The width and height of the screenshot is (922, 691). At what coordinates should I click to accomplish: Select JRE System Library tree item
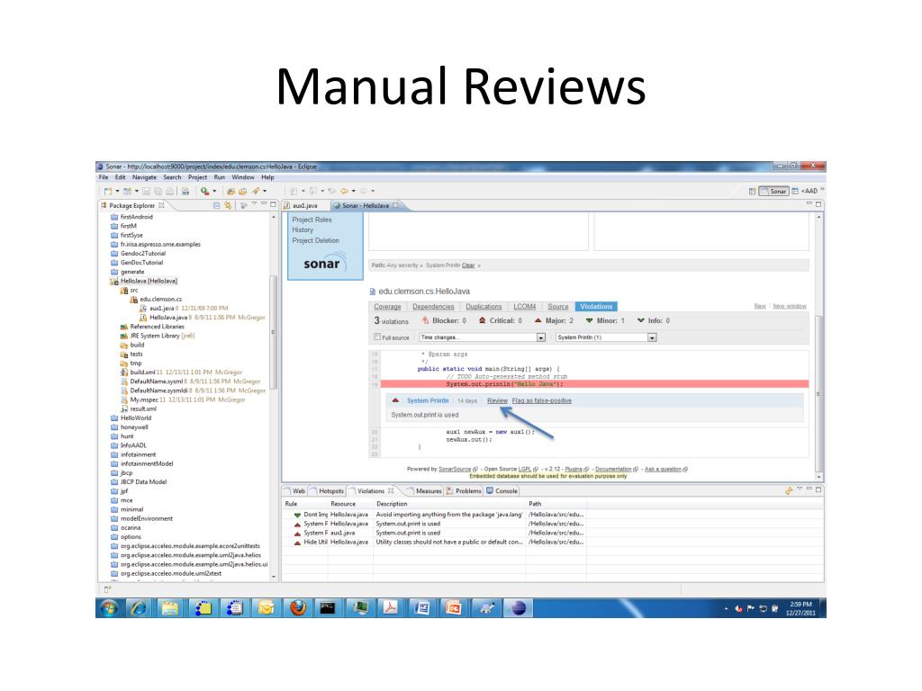(157, 337)
